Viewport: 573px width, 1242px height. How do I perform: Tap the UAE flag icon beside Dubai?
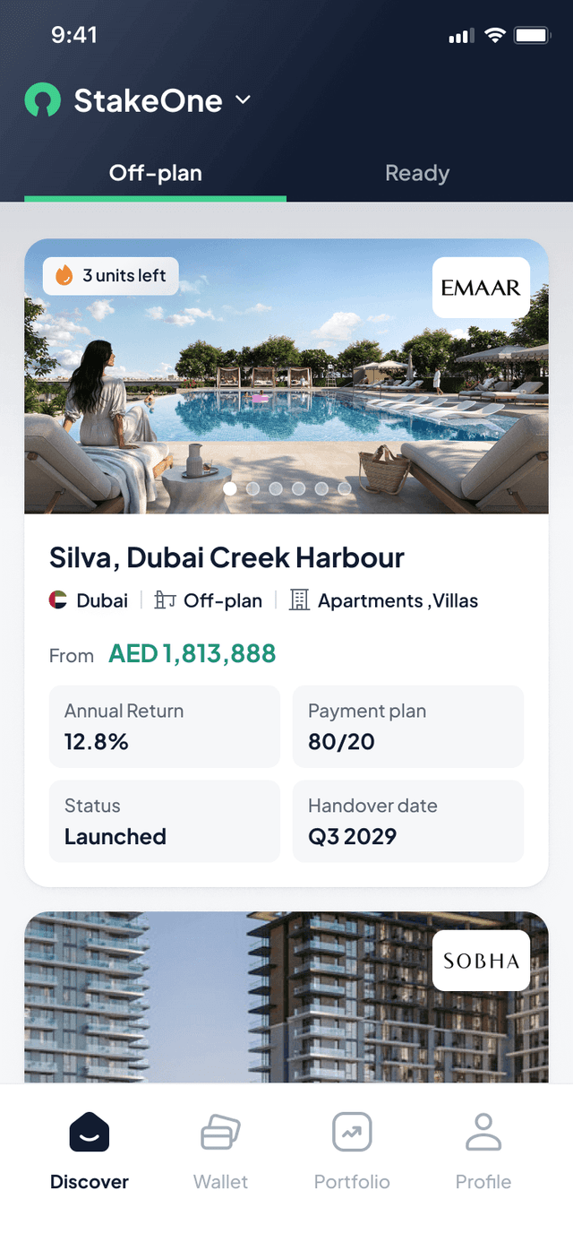click(x=58, y=600)
